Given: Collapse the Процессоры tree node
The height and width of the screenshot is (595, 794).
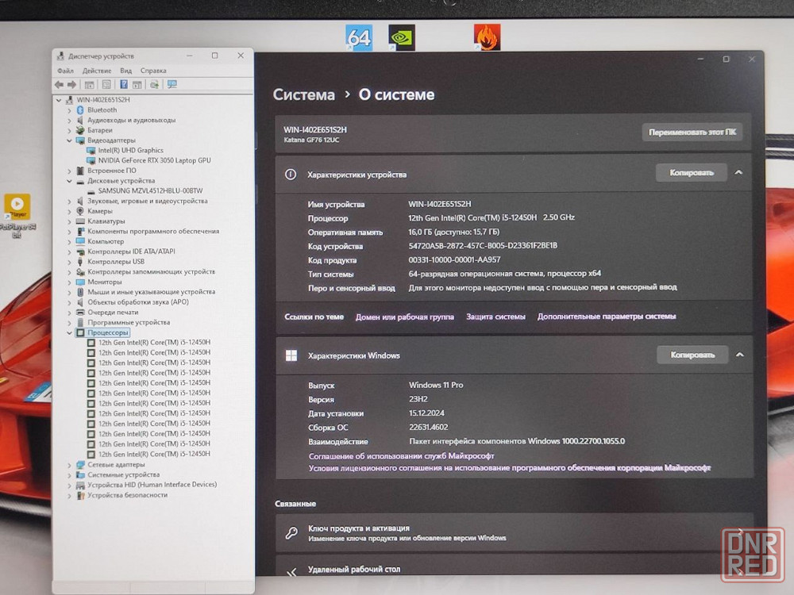Looking at the screenshot, I should tap(69, 333).
